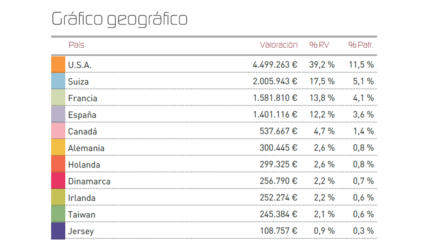This screenshot has height=249, width=425.
Task: Click the Gráfico geográfico title
Action: 119,19
